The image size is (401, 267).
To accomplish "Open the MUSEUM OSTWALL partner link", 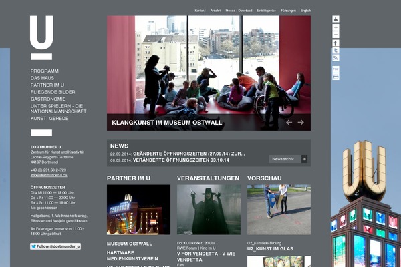I will tap(130, 244).
